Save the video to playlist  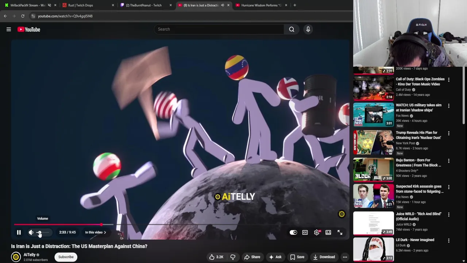coord(297,257)
